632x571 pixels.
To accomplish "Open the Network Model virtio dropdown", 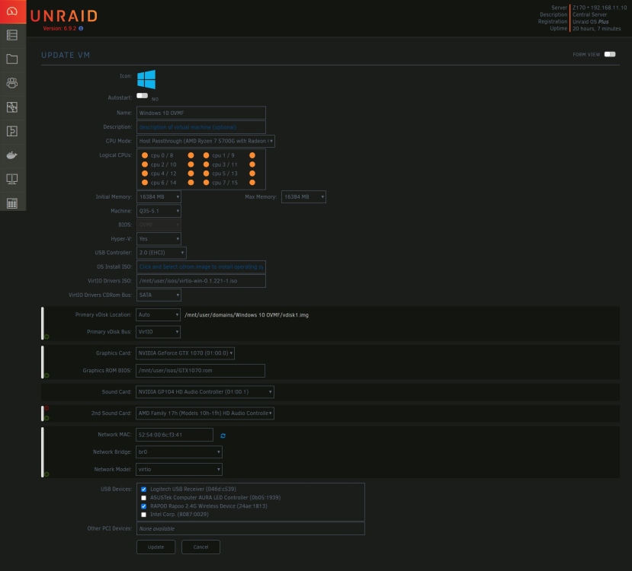I will [179, 469].
